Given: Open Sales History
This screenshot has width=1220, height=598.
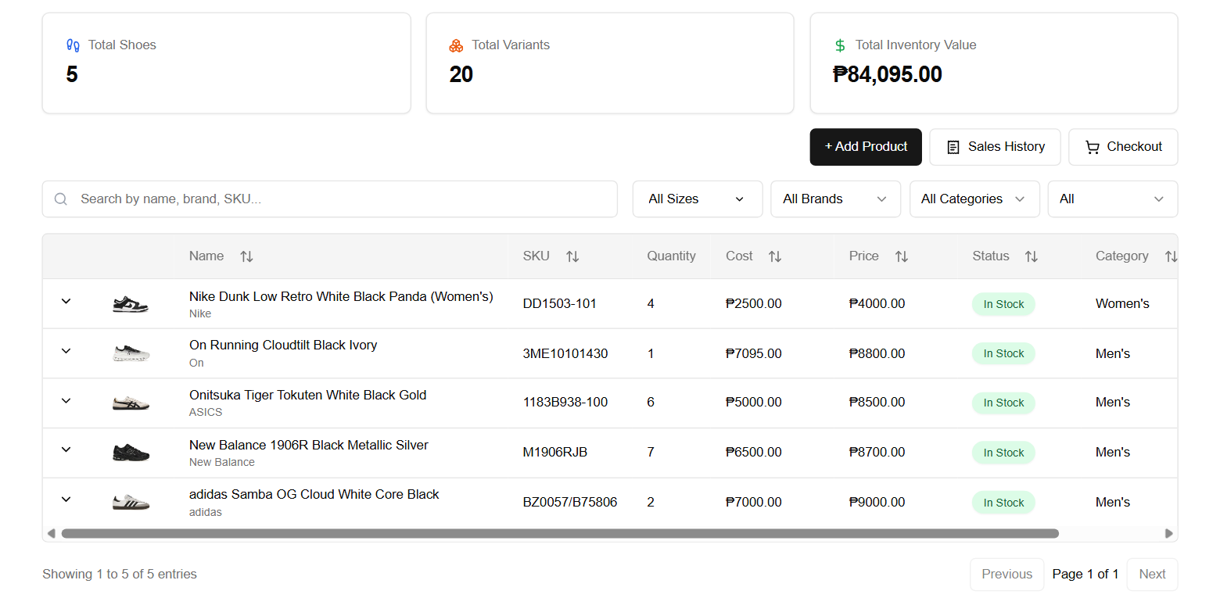Looking at the screenshot, I should pyautogui.click(x=995, y=147).
